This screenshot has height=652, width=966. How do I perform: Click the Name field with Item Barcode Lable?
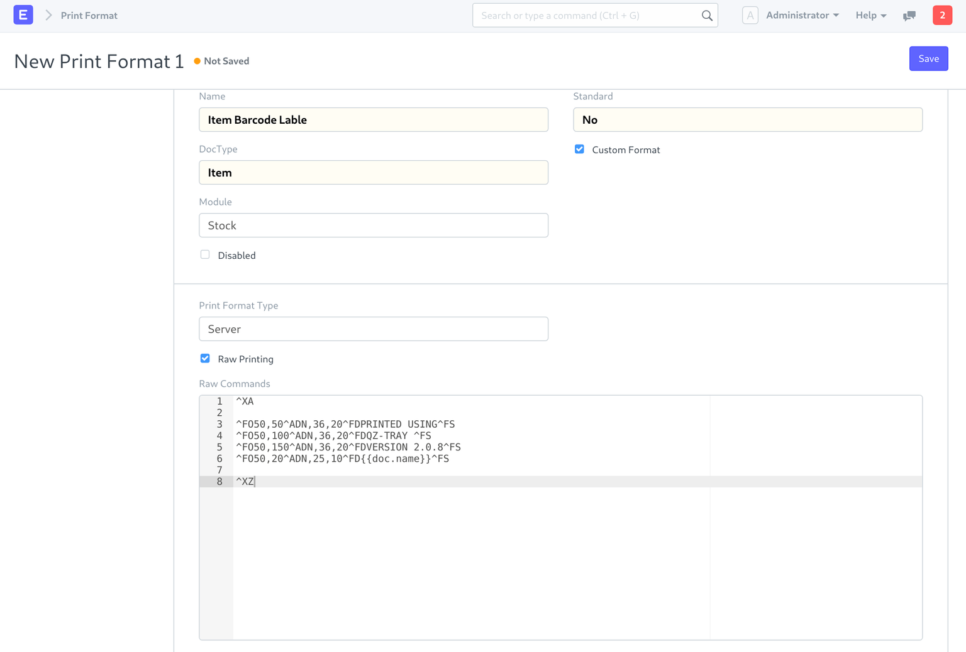(x=374, y=120)
